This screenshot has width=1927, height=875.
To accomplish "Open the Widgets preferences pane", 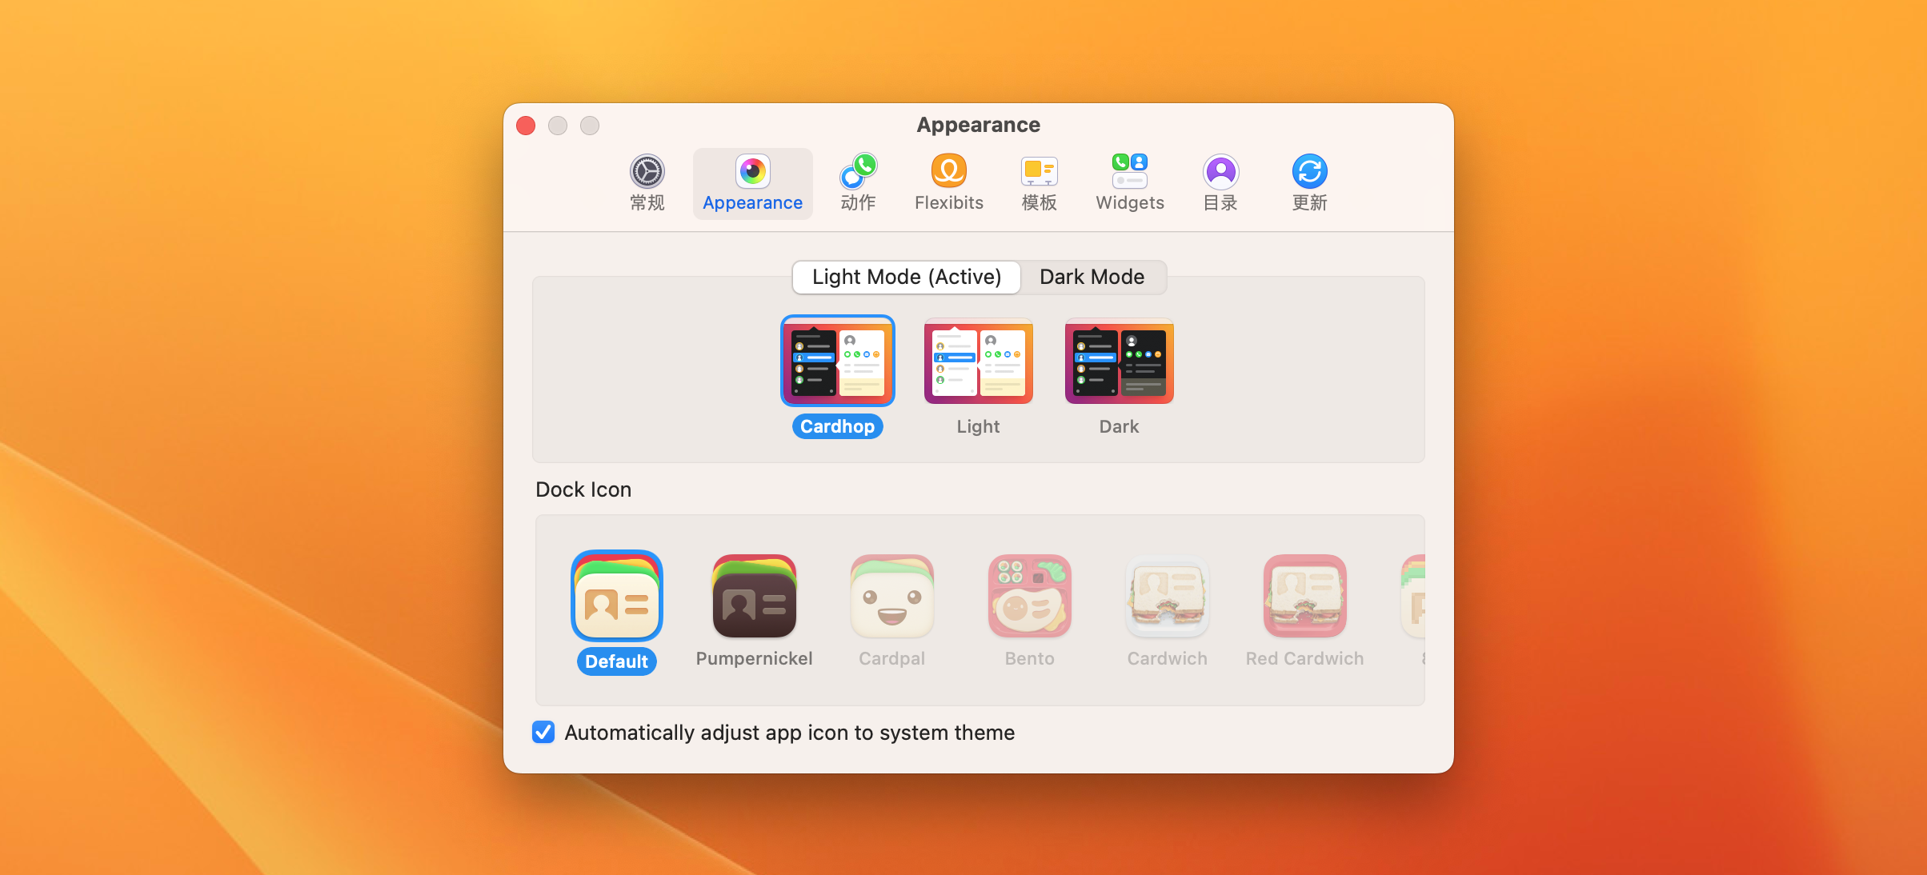I will coord(1129,182).
